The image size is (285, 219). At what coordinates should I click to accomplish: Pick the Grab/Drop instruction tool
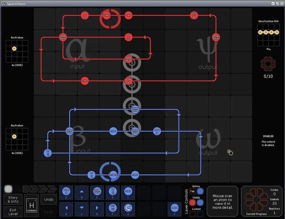tap(97, 192)
